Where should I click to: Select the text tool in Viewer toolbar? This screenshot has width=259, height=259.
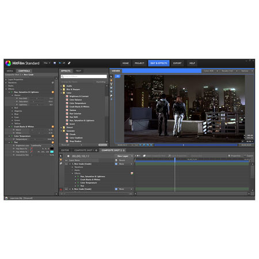coord(111,84)
